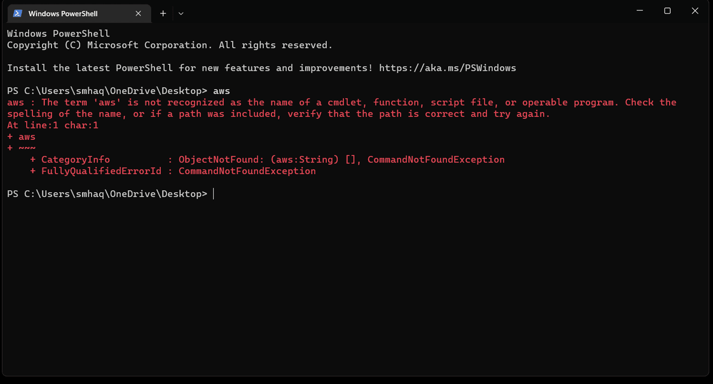Screen dimensions: 713x384
Task: Close the Windows PowerShell tab
Action: pos(138,13)
